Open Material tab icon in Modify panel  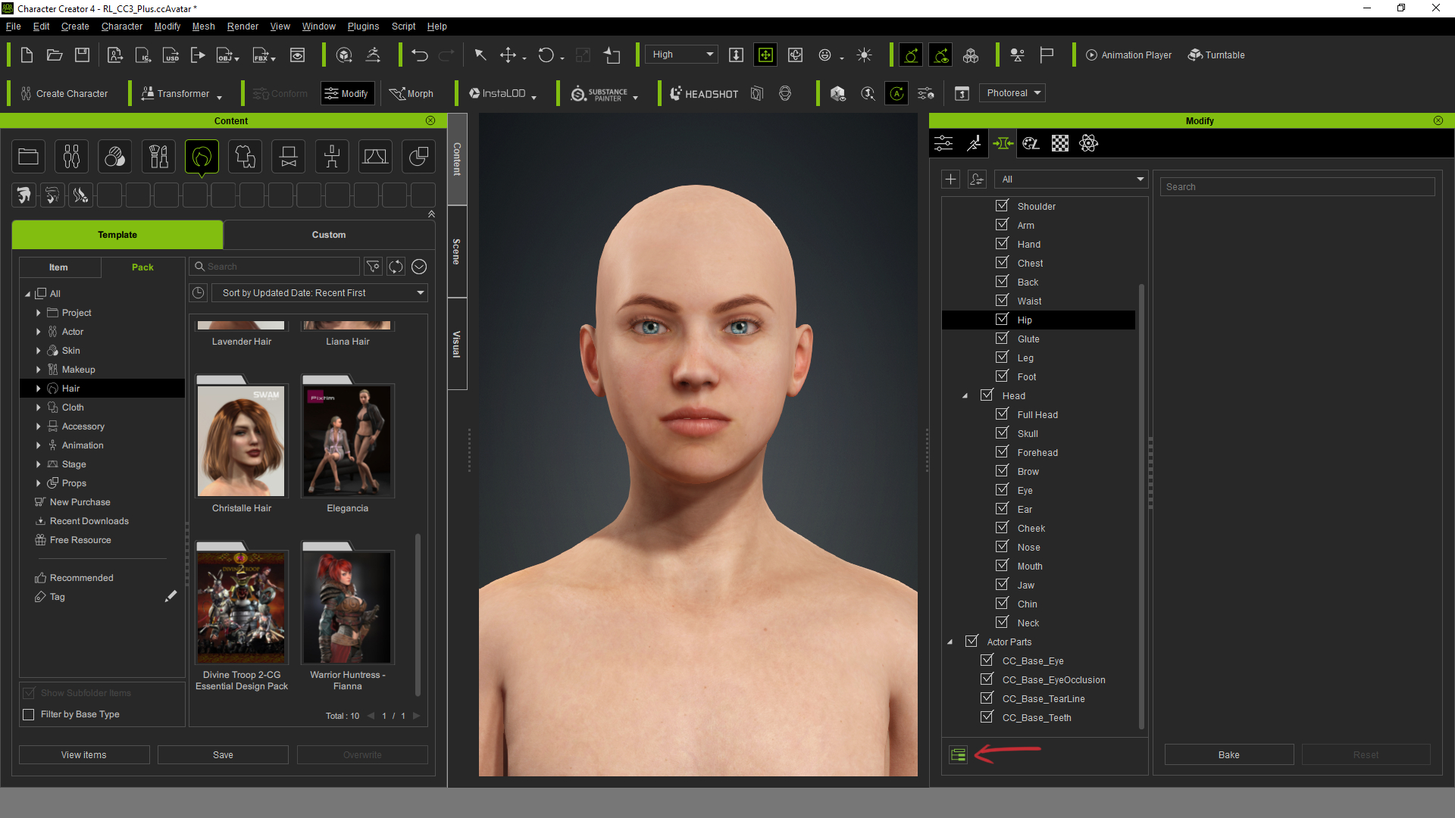[1031, 143]
